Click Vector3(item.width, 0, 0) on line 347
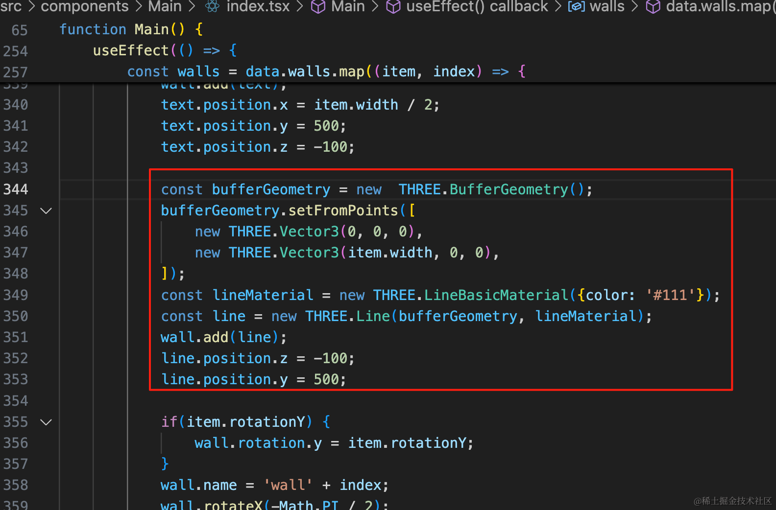This screenshot has height=510, width=776. click(x=385, y=253)
